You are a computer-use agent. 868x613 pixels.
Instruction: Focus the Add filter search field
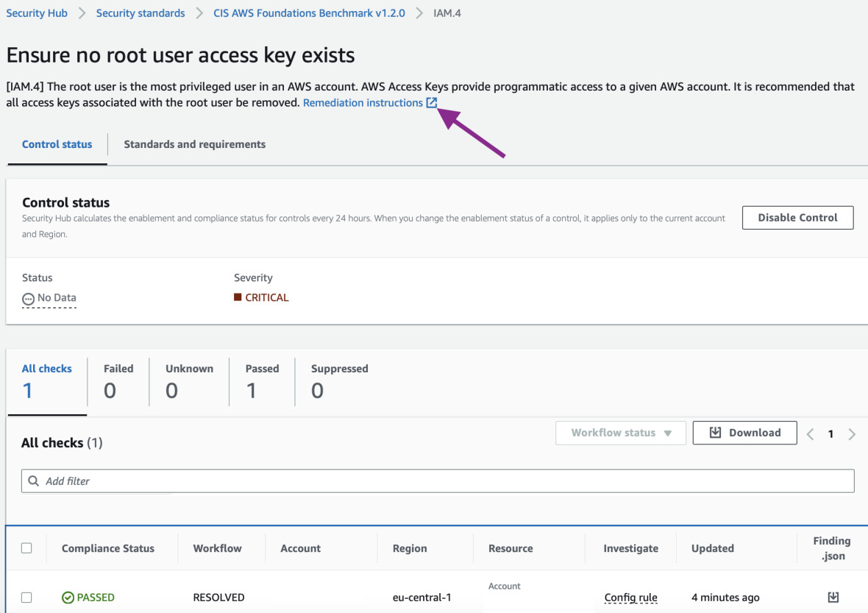441,481
